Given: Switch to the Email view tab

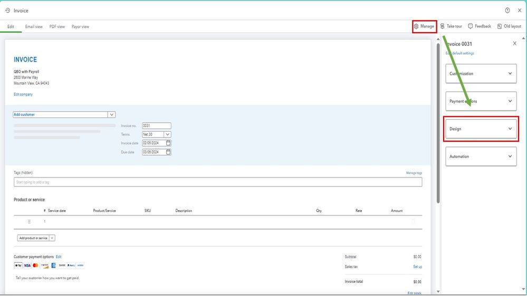Looking at the screenshot, I should click(x=34, y=26).
